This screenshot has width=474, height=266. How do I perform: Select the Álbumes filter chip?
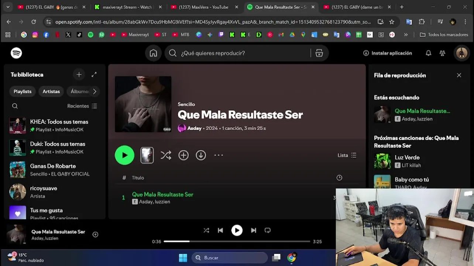[79, 92]
